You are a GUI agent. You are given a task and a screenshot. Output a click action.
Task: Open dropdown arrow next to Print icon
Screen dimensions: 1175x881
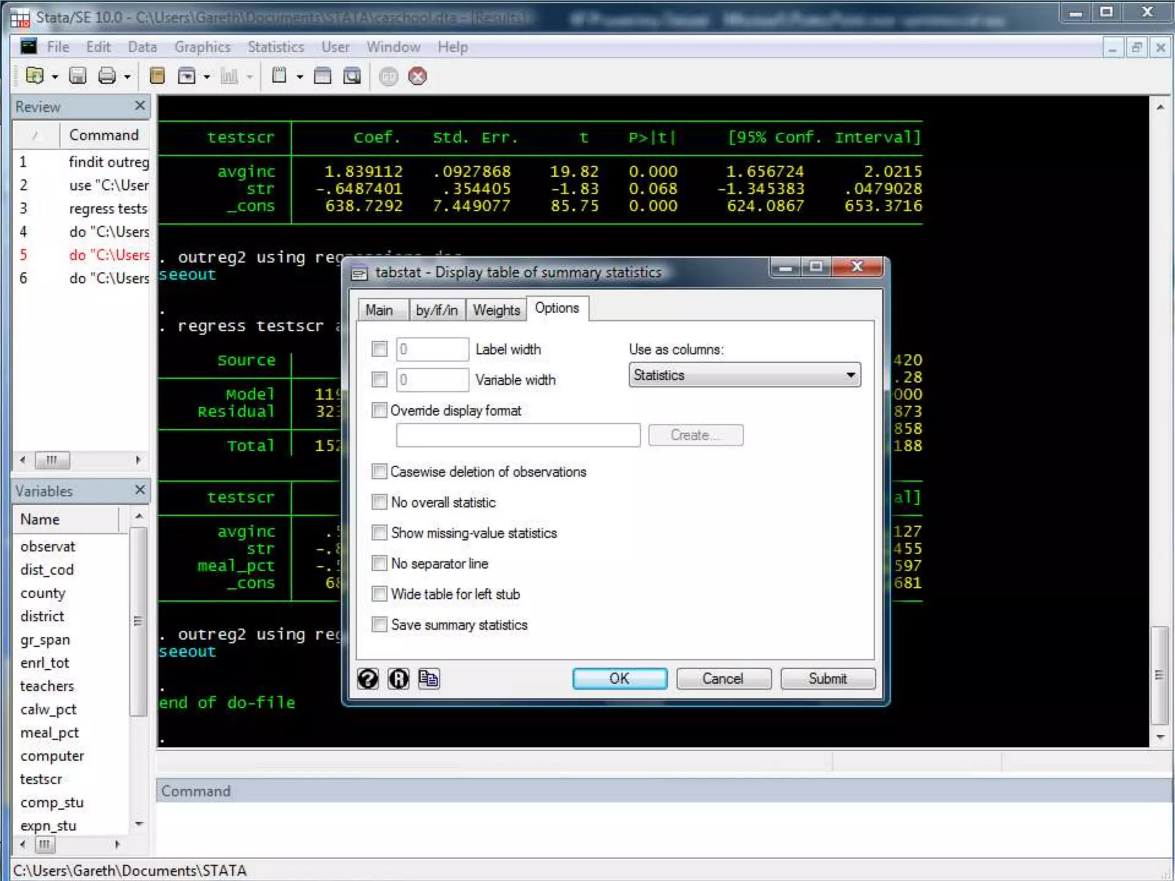[127, 77]
